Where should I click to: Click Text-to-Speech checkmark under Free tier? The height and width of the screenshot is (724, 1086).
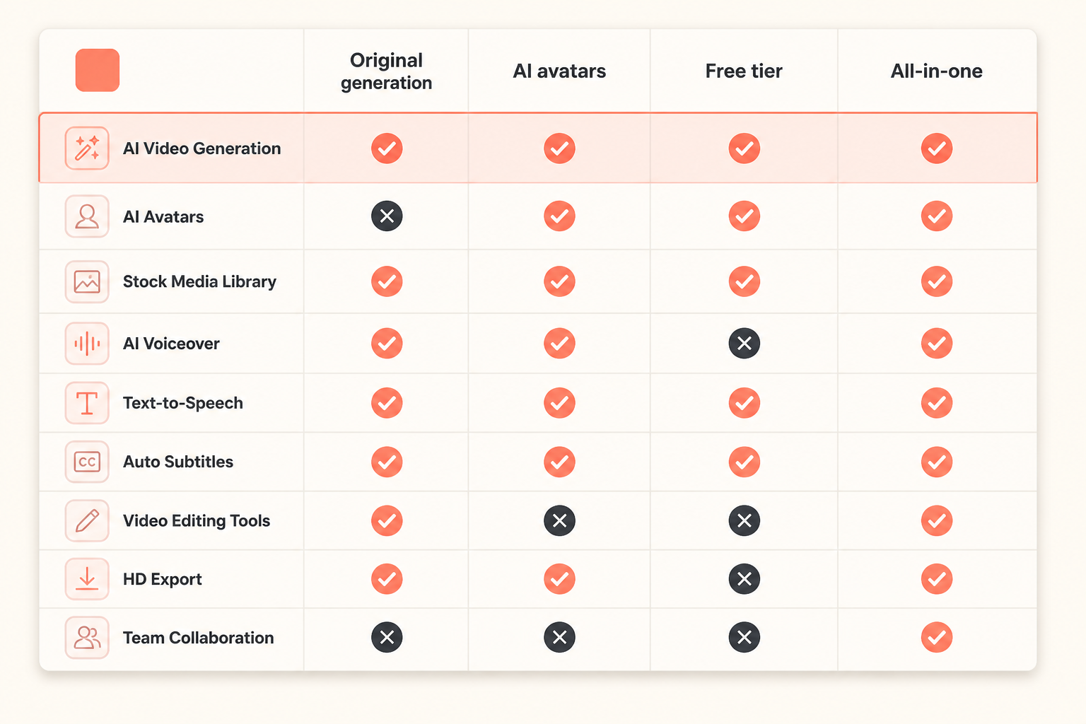[745, 403]
